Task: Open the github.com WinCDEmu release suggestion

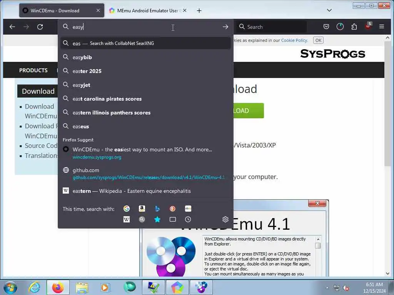Action: (x=145, y=174)
